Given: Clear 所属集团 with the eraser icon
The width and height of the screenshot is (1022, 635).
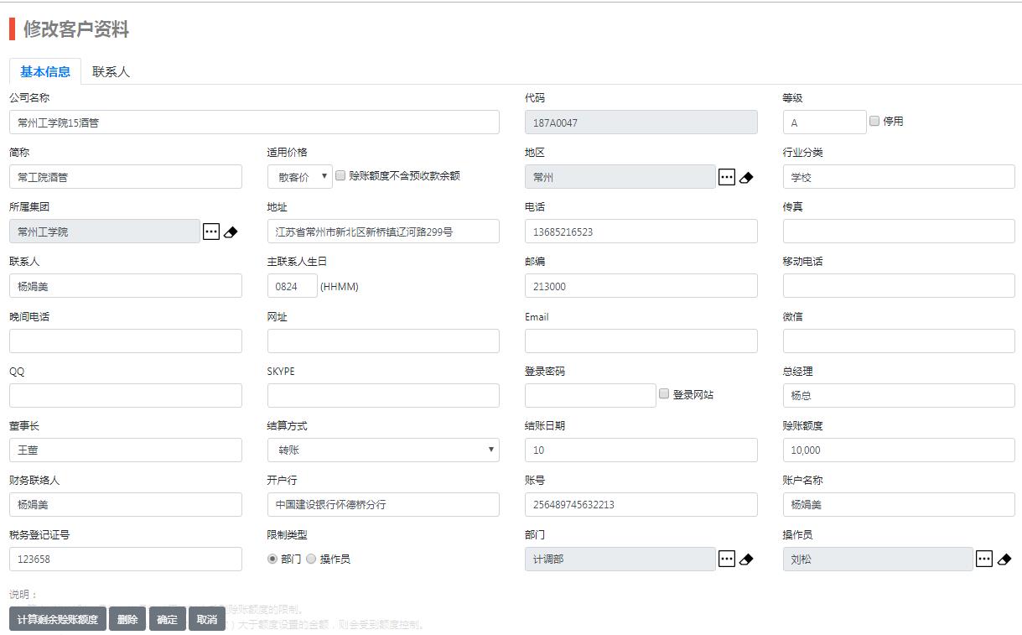Looking at the screenshot, I should click(231, 232).
